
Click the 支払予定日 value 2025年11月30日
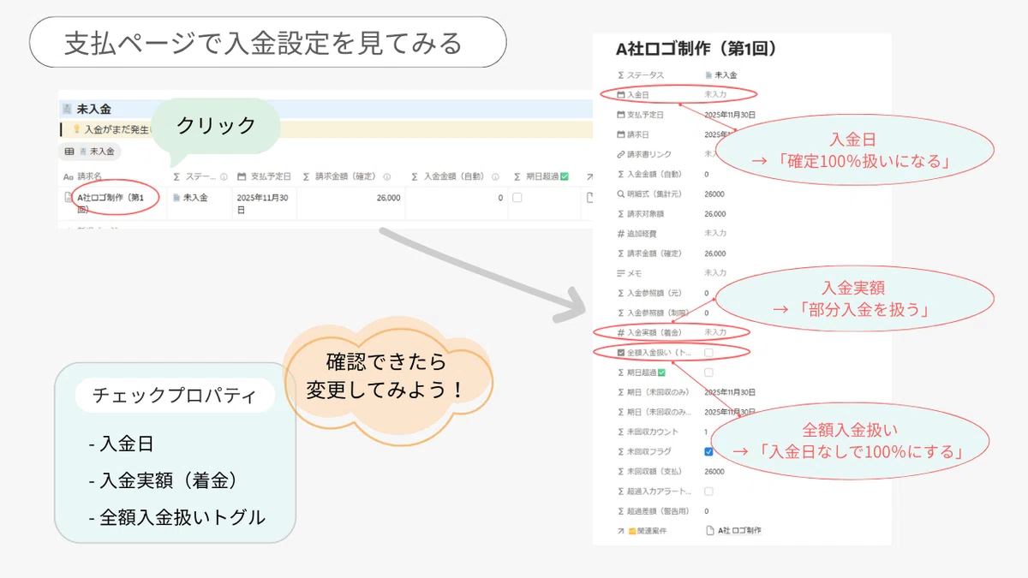(730, 115)
